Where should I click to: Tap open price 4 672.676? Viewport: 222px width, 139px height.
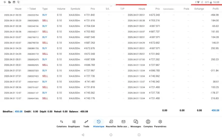click(x=90, y=48)
